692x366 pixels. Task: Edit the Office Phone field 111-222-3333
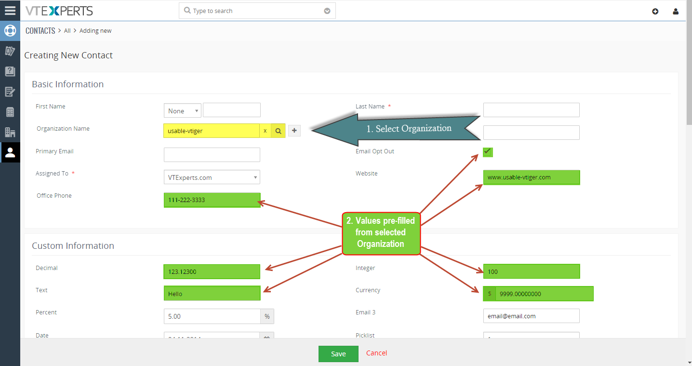click(212, 200)
